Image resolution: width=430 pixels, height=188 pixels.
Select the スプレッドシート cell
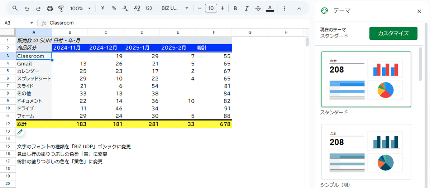pyautogui.click(x=34, y=79)
